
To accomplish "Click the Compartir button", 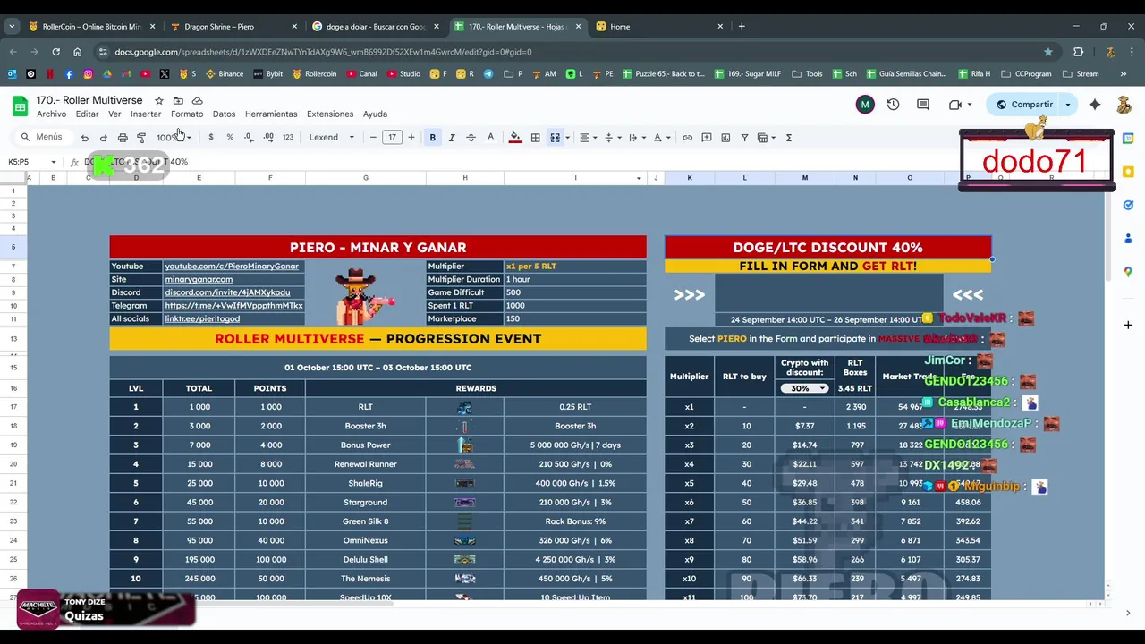I will click(x=1023, y=105).
